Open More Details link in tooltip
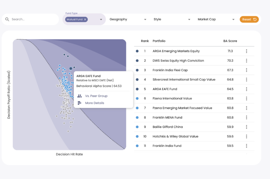This screenshot has height=179, width=270. click(94, 103)
